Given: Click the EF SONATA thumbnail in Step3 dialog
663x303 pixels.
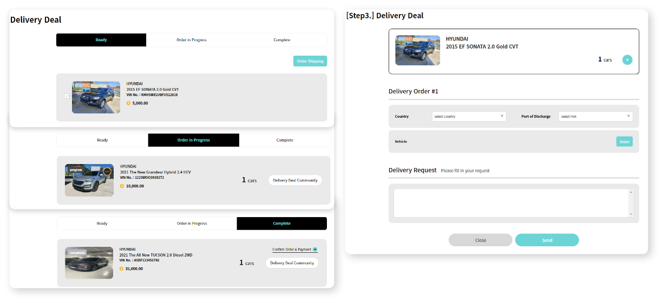Looking at the screenshot, I should (x=418, y=50).
